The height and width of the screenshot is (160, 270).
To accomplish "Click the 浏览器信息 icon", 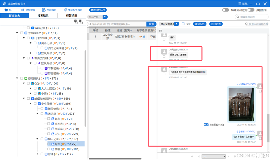I will (26, 33).
